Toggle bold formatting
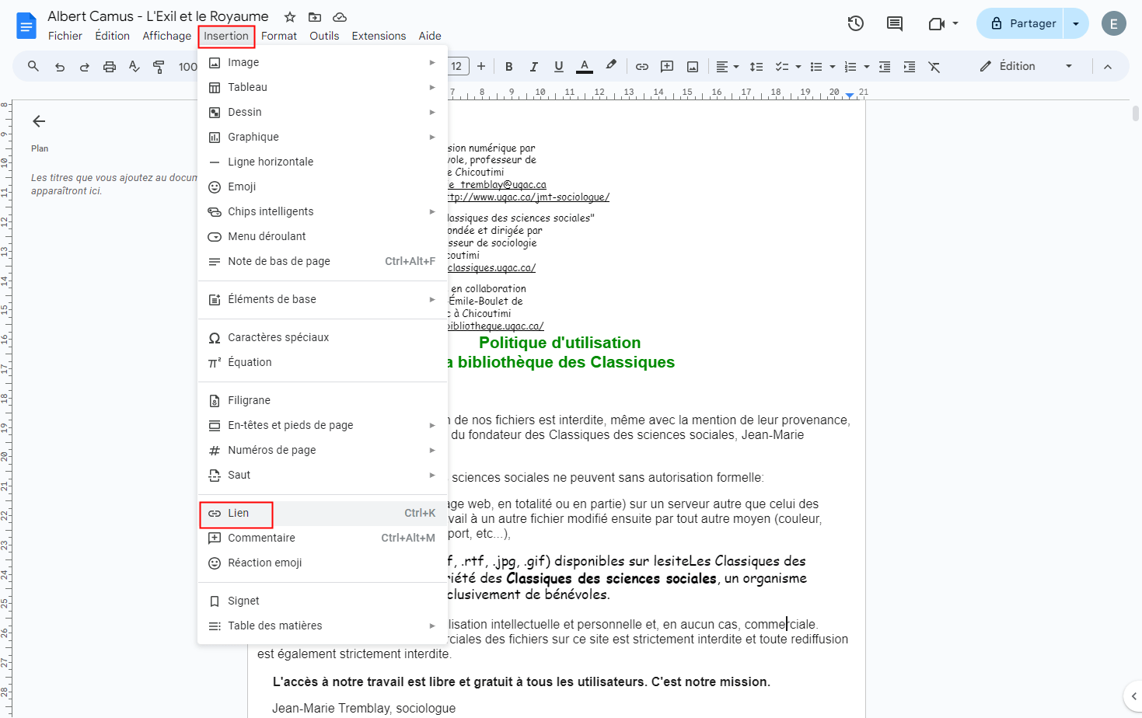This screenshot has height=718, width=1142. 509,67
